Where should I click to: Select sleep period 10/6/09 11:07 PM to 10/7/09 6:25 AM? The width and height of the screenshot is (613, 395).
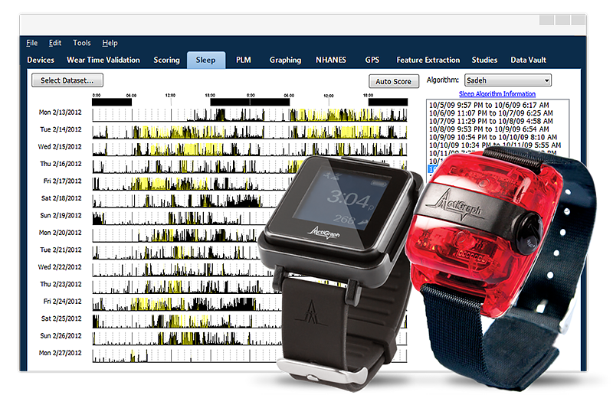(491, 113)
